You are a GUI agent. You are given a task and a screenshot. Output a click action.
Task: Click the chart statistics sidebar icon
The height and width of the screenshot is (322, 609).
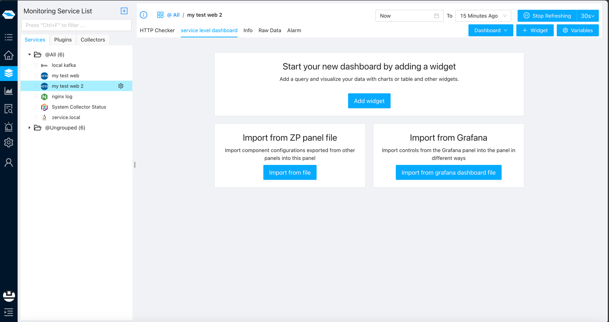(9, 91)
